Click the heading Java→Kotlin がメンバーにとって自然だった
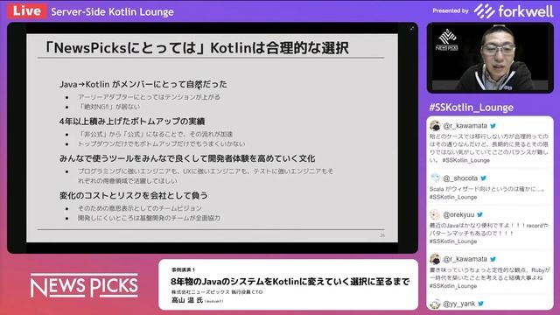The width and height of the screenshot is (560, 315). [143, 84]
